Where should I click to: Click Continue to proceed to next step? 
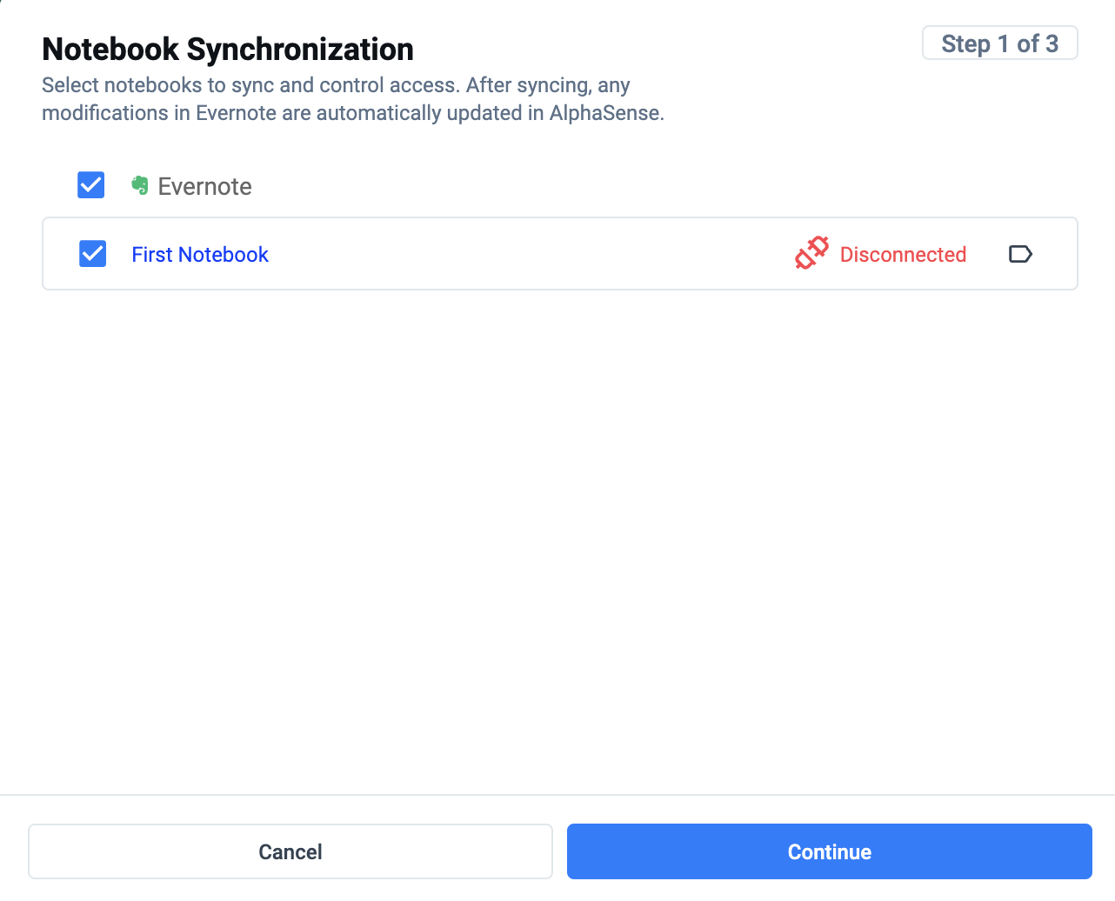pos(829,851)
